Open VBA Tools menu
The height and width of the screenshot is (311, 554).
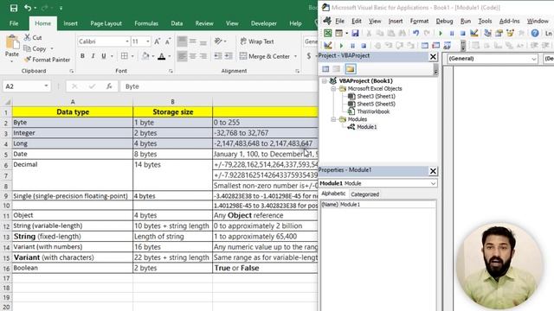(x=485, y=21)
